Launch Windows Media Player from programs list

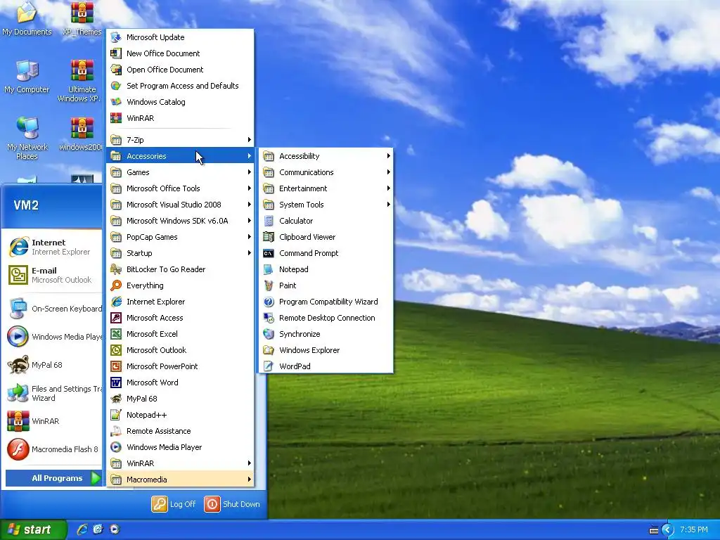coord(180,447)
